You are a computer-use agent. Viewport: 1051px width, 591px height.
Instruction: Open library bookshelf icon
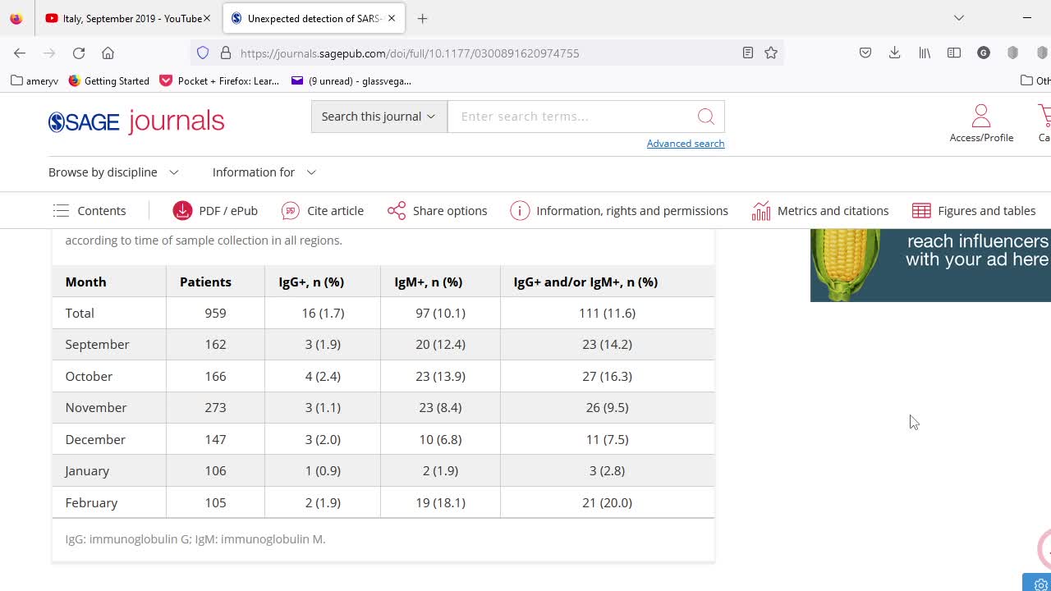tap(925, 53)
